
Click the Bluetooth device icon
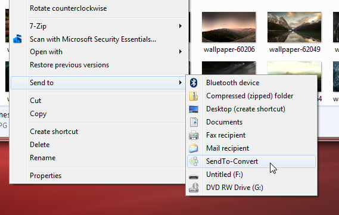coord(194,83)
